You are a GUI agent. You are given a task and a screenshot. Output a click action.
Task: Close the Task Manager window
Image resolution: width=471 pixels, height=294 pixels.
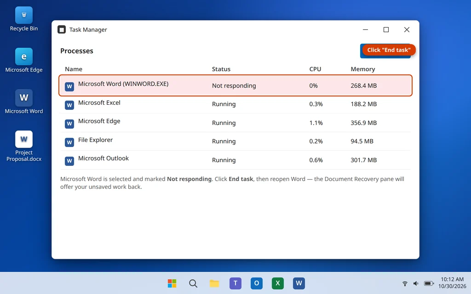point(407,30)
